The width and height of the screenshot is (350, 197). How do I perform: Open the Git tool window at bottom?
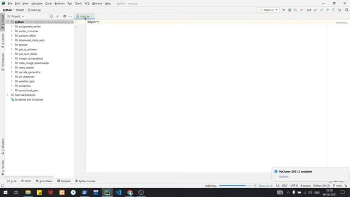[12, 181]
